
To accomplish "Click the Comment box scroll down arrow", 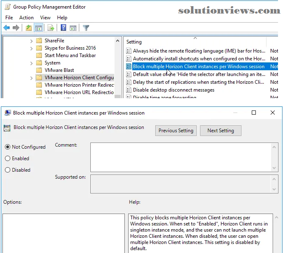I will tap(274, 168).
